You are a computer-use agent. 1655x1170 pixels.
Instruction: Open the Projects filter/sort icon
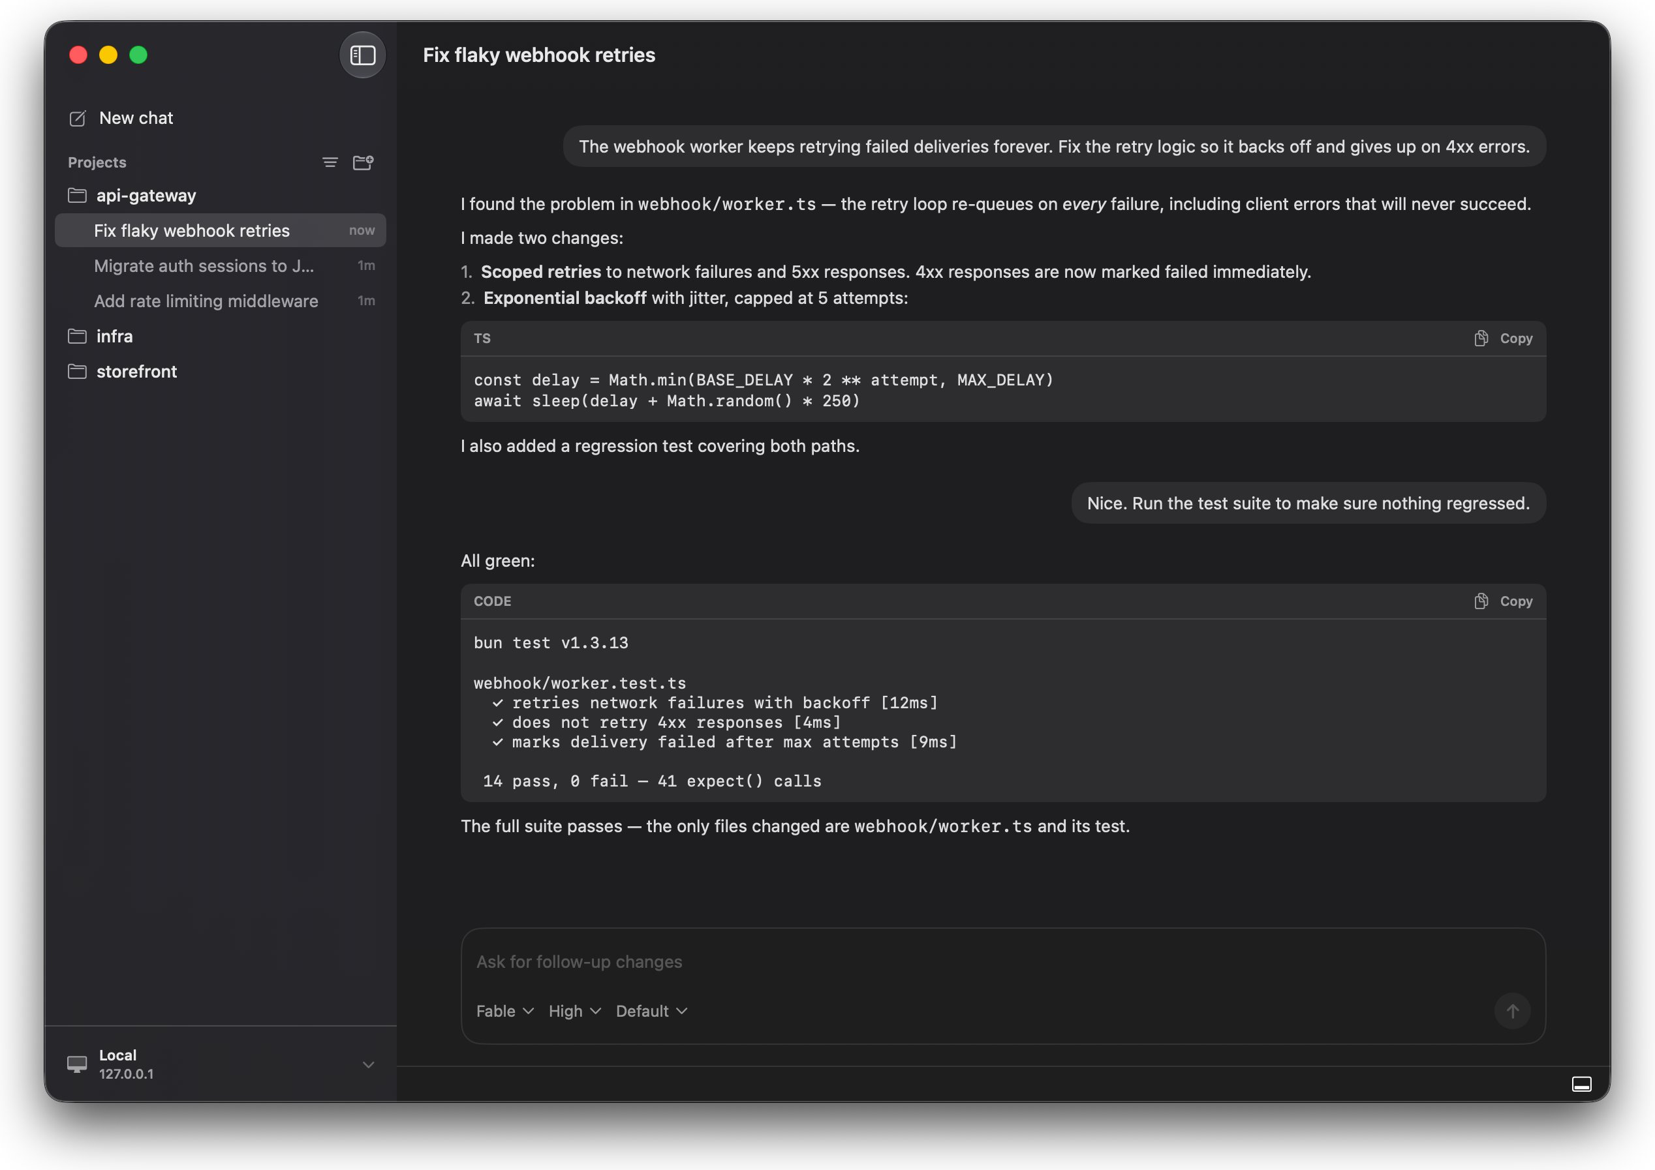click(330, 163)
